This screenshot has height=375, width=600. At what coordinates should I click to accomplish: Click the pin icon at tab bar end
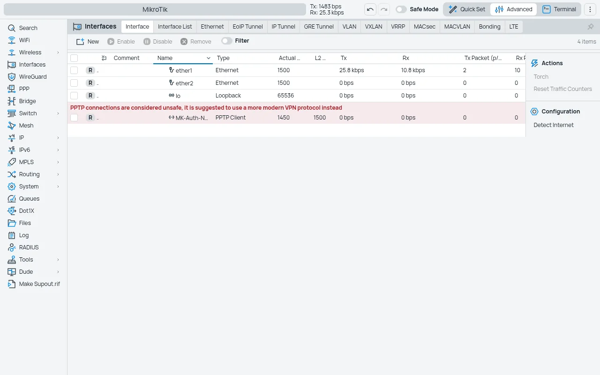pyautogui.click(x=591, y=27)
